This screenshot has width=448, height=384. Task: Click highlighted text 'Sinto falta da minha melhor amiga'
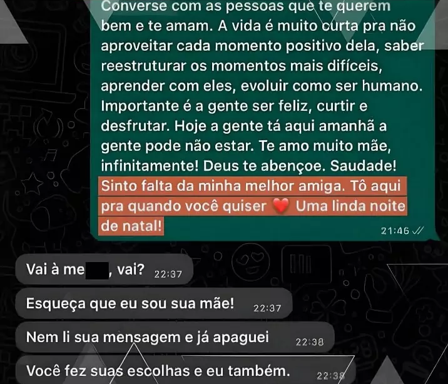click(221, 186)
